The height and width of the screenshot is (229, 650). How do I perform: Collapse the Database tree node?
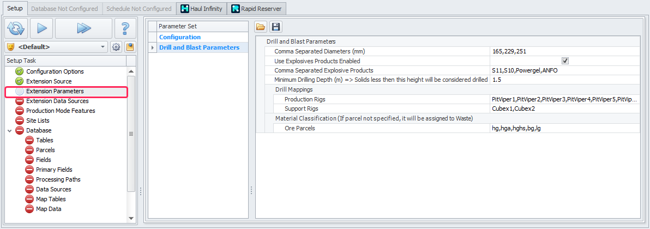(9, 130)
